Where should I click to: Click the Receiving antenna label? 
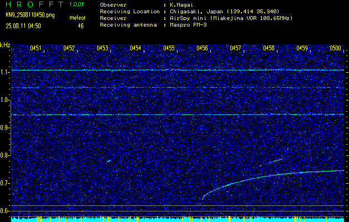(128, 25)
